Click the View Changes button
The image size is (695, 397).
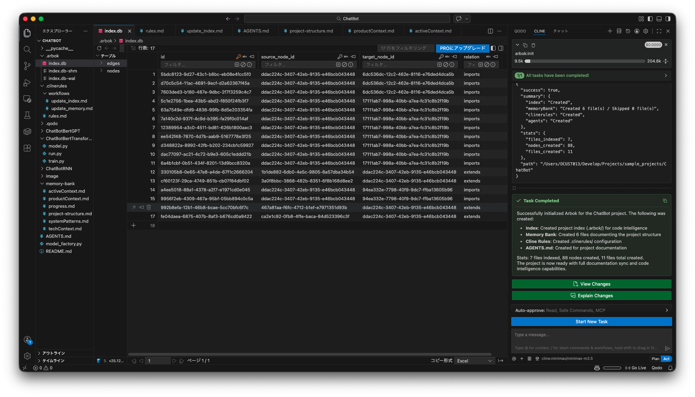point(591,284)
